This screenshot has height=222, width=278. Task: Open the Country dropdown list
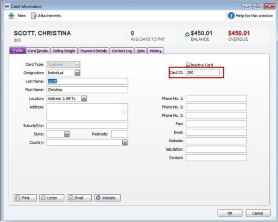(125, 143)
